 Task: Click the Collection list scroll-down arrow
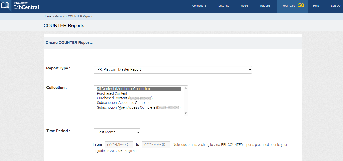pyautogui.click(x=186, y=113)
